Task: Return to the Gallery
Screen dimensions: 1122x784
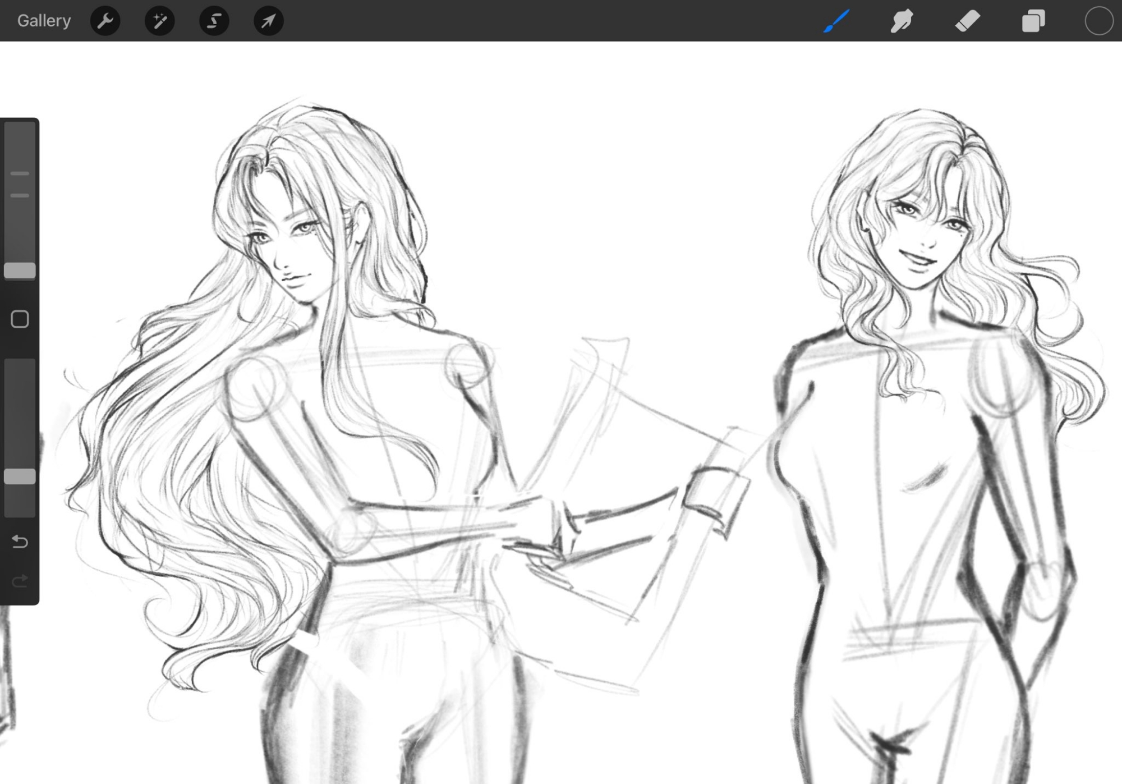Action: (x=44, y=21)
